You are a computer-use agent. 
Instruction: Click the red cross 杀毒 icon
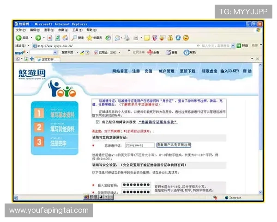(150, 52)
